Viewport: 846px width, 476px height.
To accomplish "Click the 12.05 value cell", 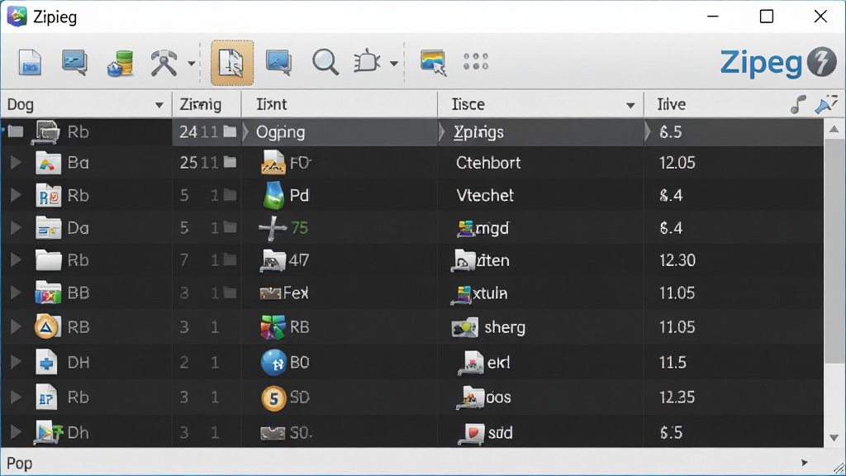I will tap(677, 163).
